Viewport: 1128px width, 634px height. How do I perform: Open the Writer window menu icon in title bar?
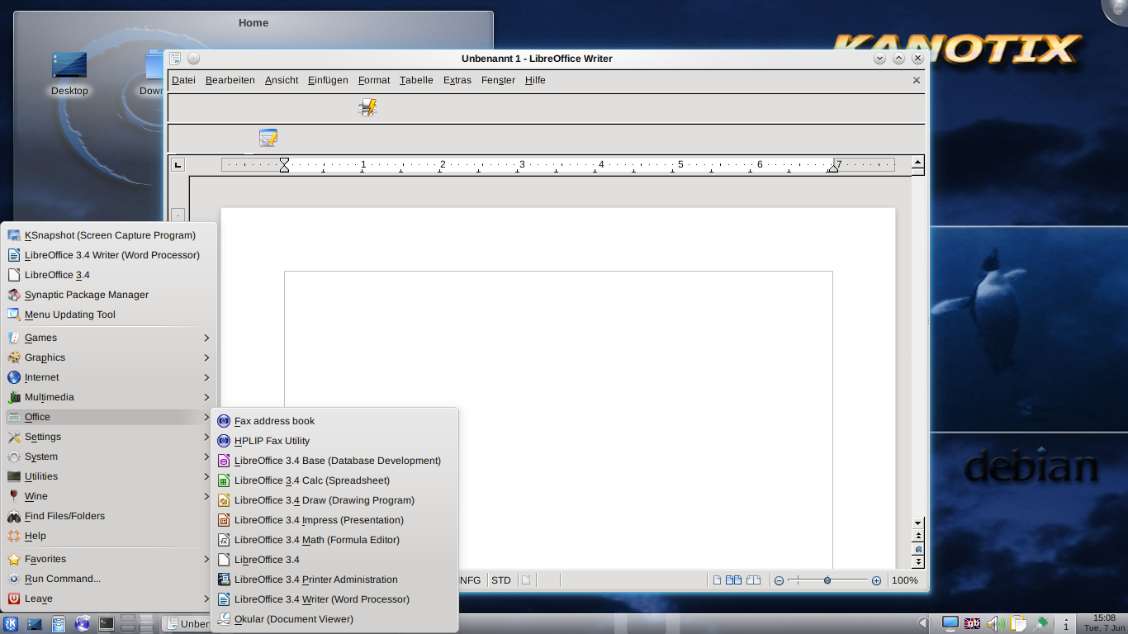[175, 59]
